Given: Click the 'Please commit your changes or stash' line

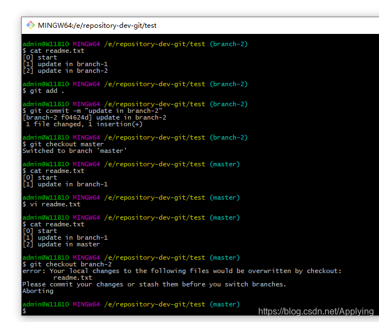Looking at the screenshot, I should click(x=154, y=284).
